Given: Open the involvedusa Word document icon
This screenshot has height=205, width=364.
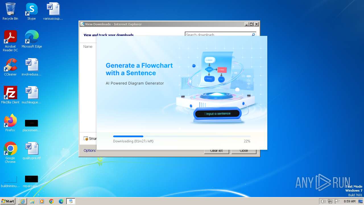Looking at the screenshot, I should pos(31,67).
